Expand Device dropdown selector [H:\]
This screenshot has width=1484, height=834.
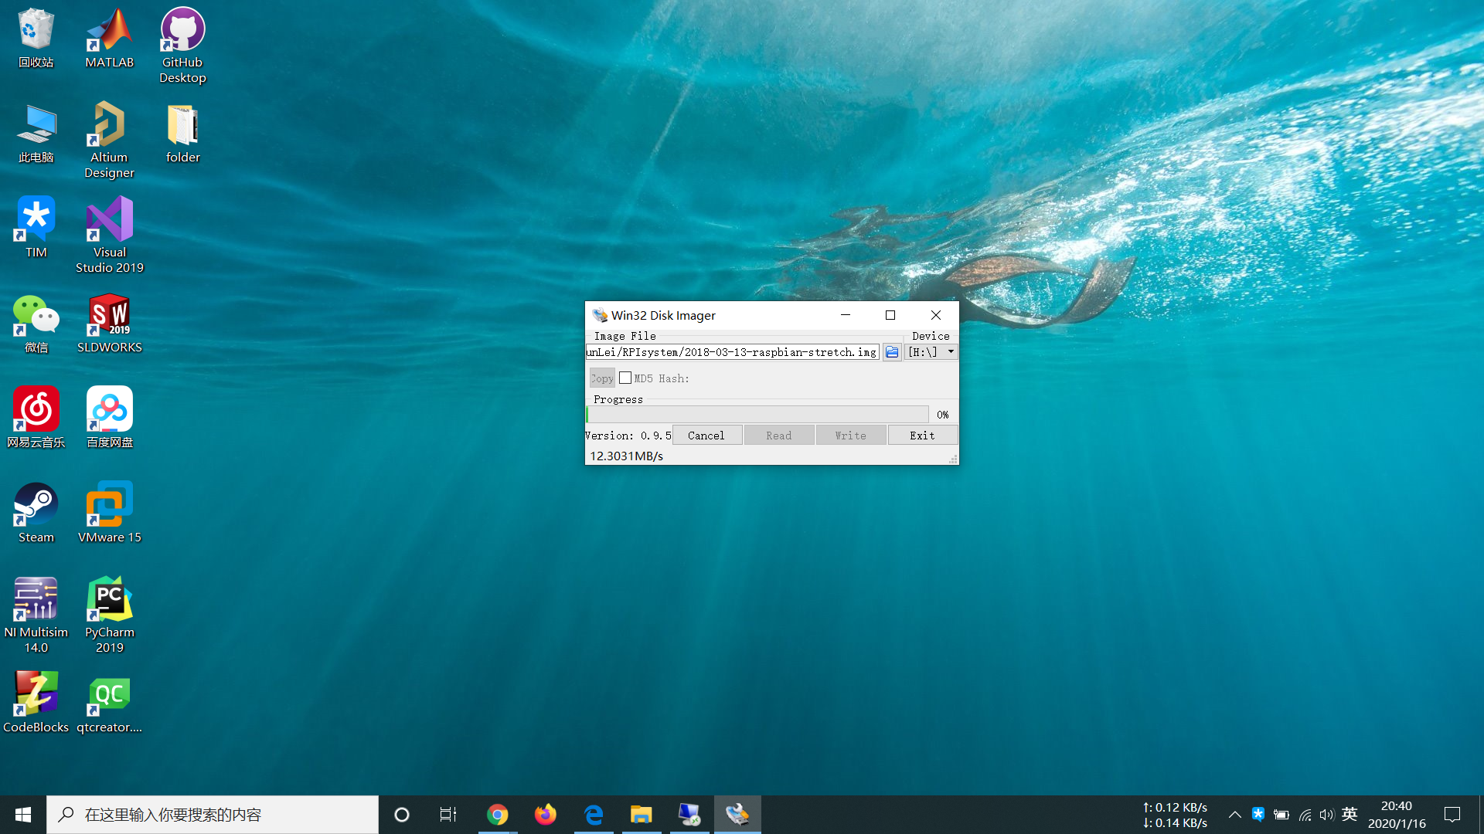pos(950,351)
